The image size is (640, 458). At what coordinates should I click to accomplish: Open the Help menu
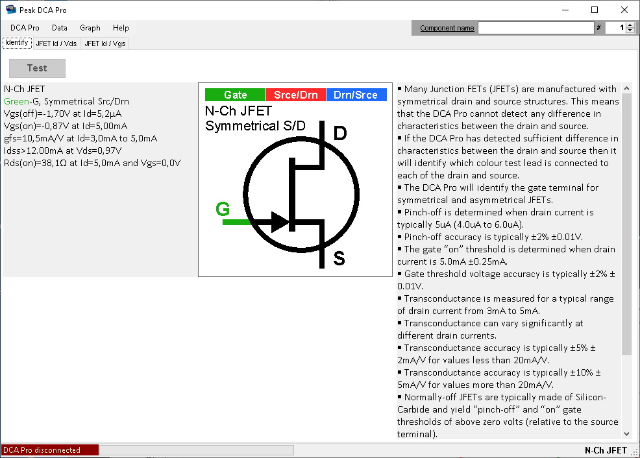point(121,28)
